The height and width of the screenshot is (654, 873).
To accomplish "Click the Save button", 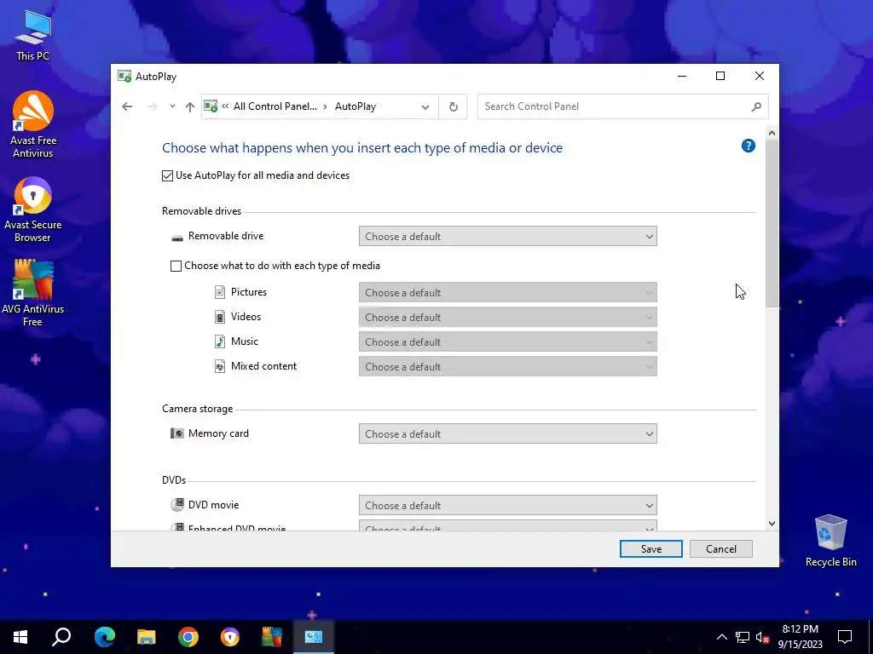I will pyautogui.click(x=650, y=549).
